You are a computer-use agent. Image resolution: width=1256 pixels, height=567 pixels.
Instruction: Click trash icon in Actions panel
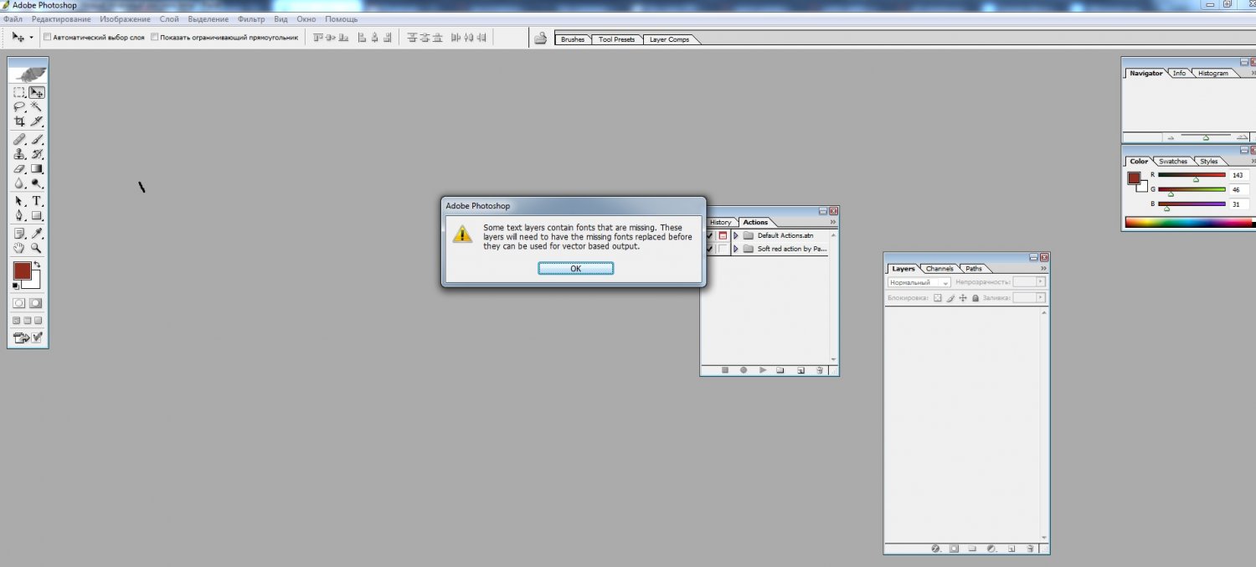(820, 369)
